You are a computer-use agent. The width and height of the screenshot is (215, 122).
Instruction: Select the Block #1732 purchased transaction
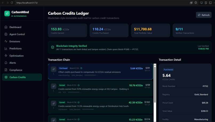[x=101, y=71]
